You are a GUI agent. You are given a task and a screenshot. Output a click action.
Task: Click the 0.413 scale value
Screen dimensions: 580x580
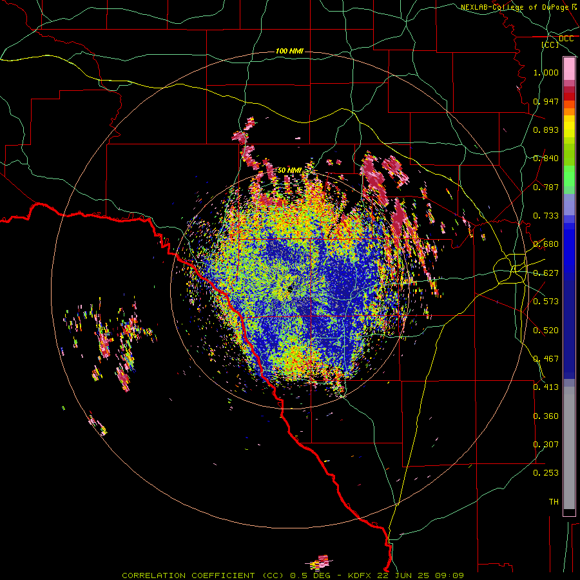(546, 387)
